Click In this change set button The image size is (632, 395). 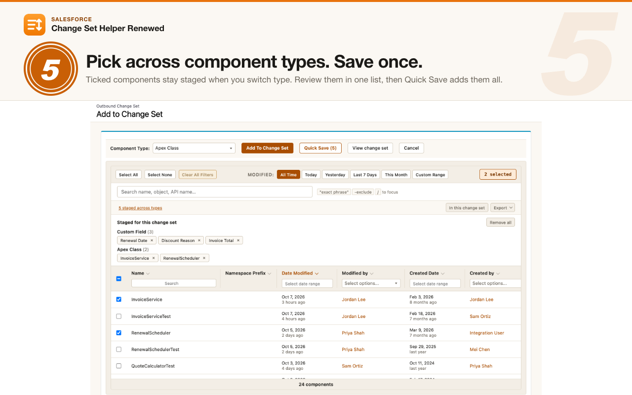coord(467,208)
